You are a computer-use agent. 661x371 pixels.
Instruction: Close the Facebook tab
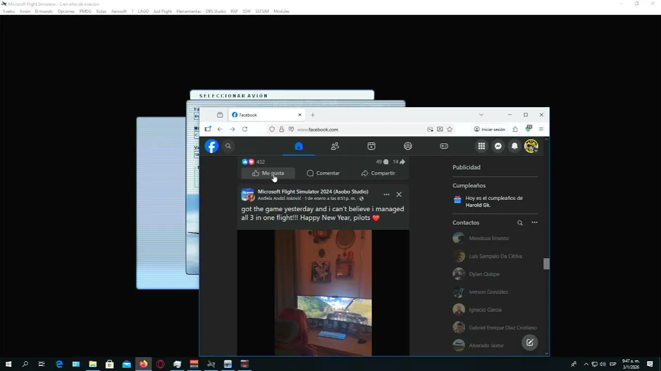click(x=300, y=115)
